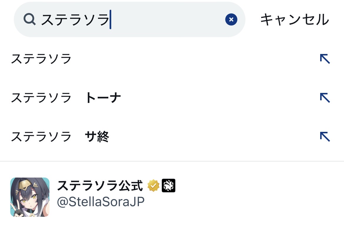Tap the black affiliate badge icon
Viewport: 344px width, 228px height.
[x=169, y=186]
